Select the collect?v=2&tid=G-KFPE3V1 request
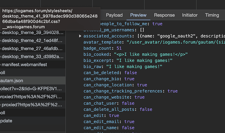The height and width of the screenshot is (133, 225). point(33,89)
